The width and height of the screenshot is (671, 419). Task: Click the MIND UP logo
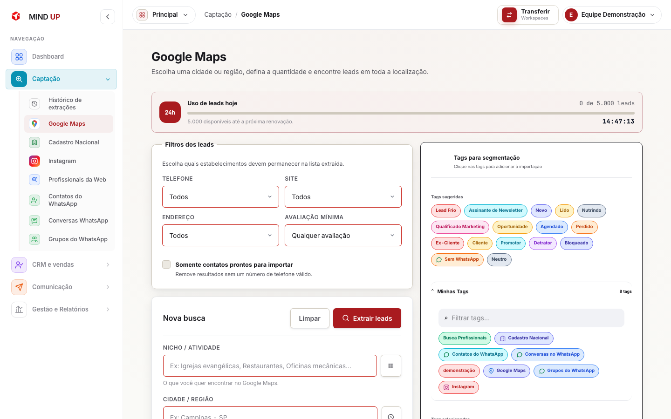pyautogui.click(x=35, y=17)
